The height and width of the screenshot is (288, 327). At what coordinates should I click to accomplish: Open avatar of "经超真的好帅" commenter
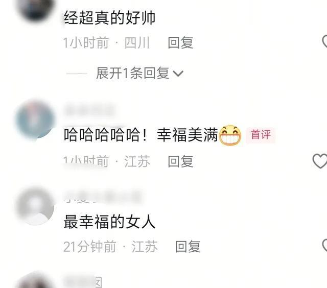(35, 9)
